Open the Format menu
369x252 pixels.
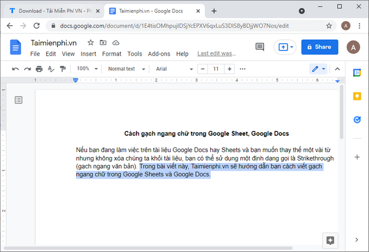click(111, 54)
